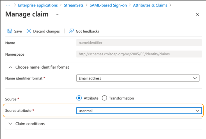Click the Claim conditions heading text
Viewport: 206px width, 139px height.
coord(30,124)
